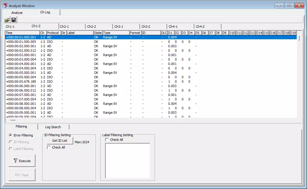Image resolution: width=307 pixels, height=189 pixels.
Task: Enable Check All under Label Filtering Setting
Action: (x=107, y=140)
